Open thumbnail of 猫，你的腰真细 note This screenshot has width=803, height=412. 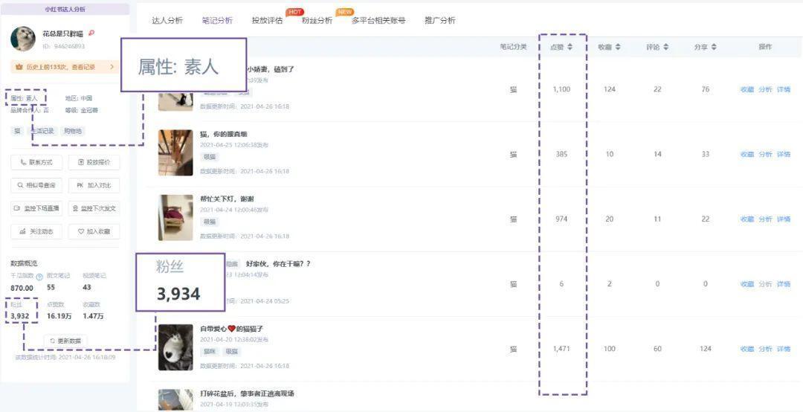175,152
